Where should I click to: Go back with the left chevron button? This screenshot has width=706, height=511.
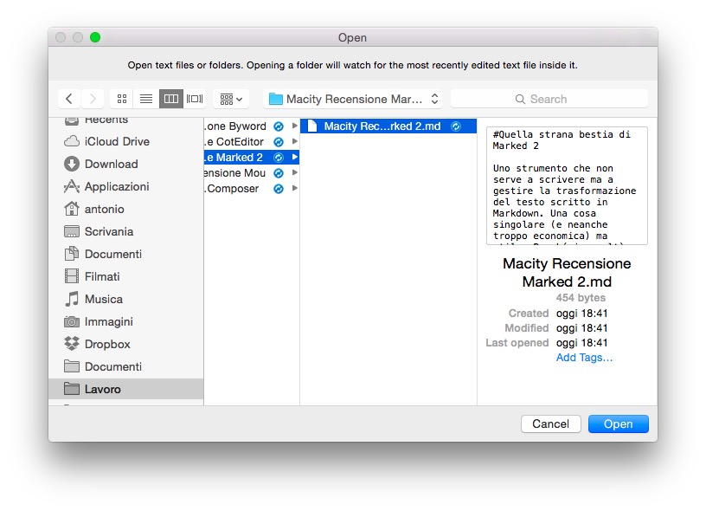[69, 99]
